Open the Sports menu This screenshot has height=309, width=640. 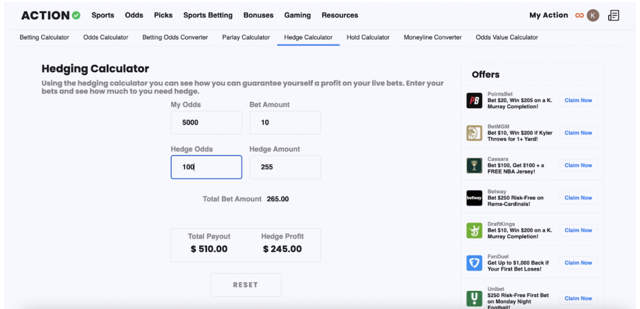tap(103, 15)
